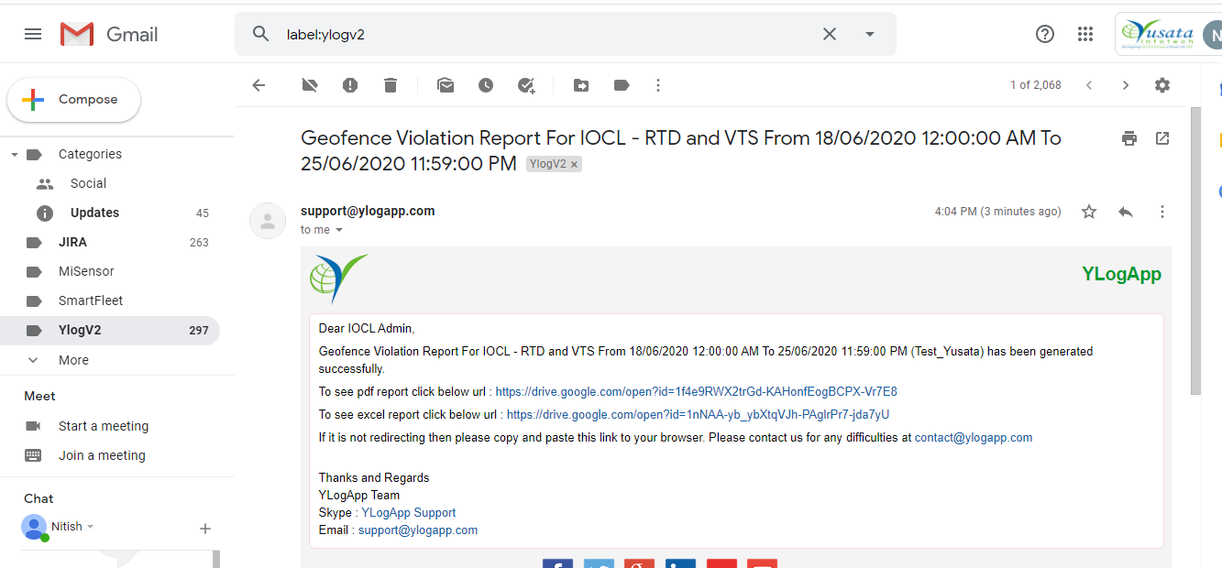Focus the search field containing label:ylogv2

(x=545, y=34)
